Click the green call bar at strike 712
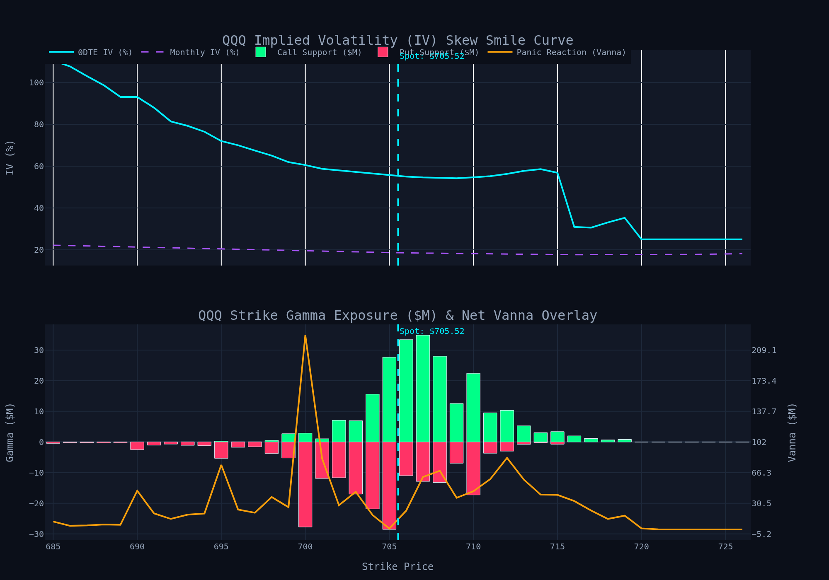 click(x=507, y=426)
